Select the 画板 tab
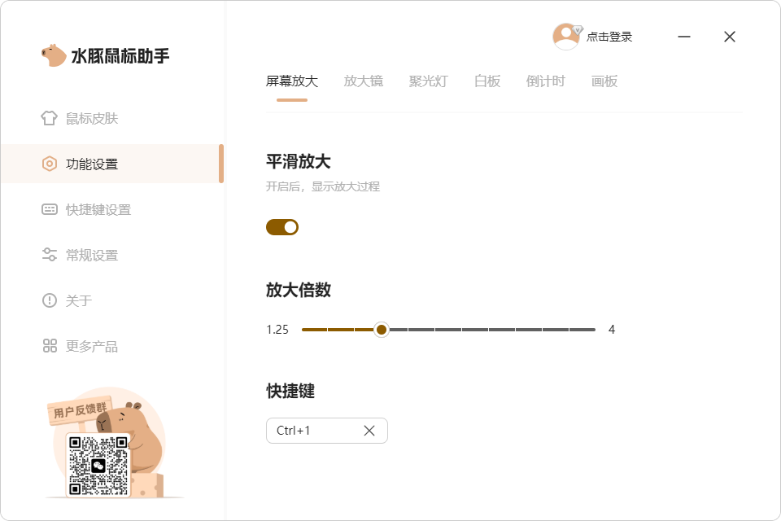The height and width of the screenshot is (521, 781). click(604, 81)
